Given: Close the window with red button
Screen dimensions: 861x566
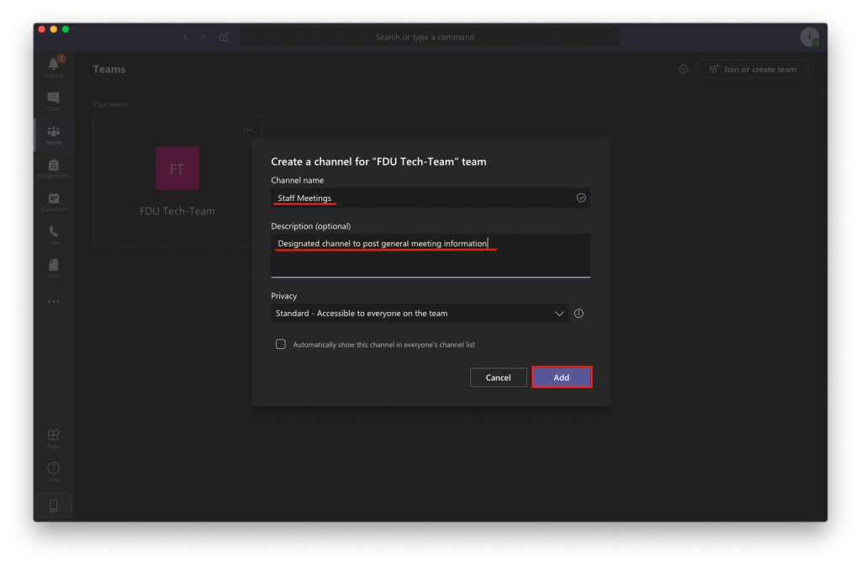Looking at the screenshot, I should tap(42, 29).
